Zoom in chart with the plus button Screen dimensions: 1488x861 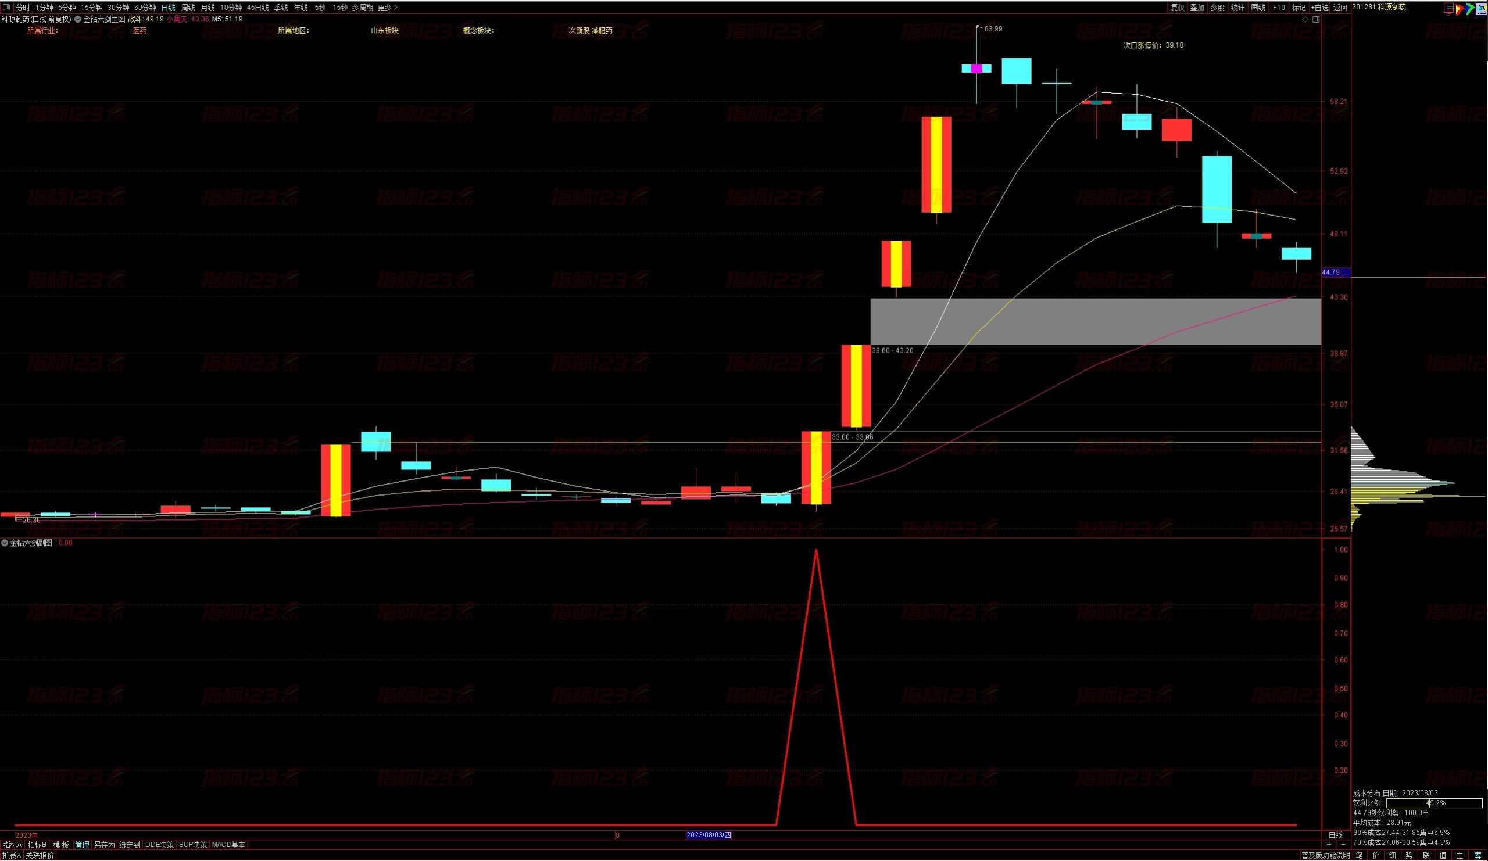[1329, 845]
